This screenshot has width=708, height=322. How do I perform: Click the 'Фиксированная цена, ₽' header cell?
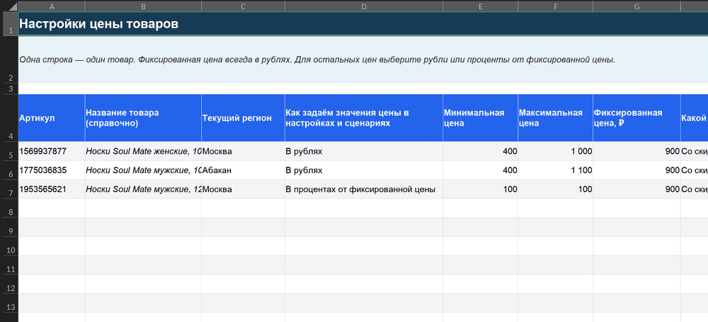(x=636, y=118)
